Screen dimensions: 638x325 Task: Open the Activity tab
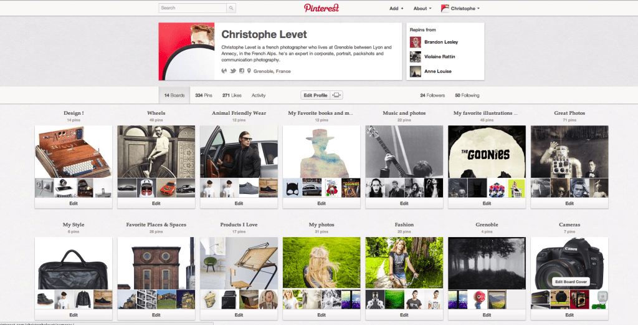pyautogui.click(x=259, y=95)
